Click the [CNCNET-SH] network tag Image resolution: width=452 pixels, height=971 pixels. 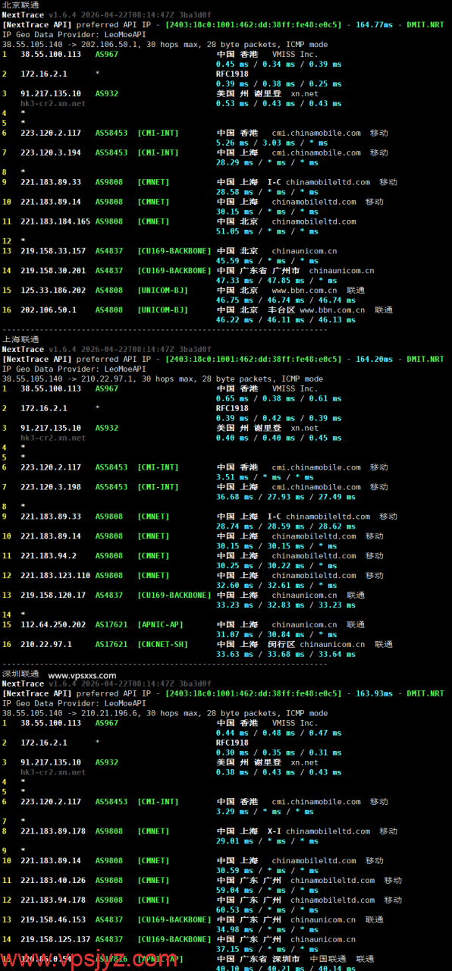163,645
